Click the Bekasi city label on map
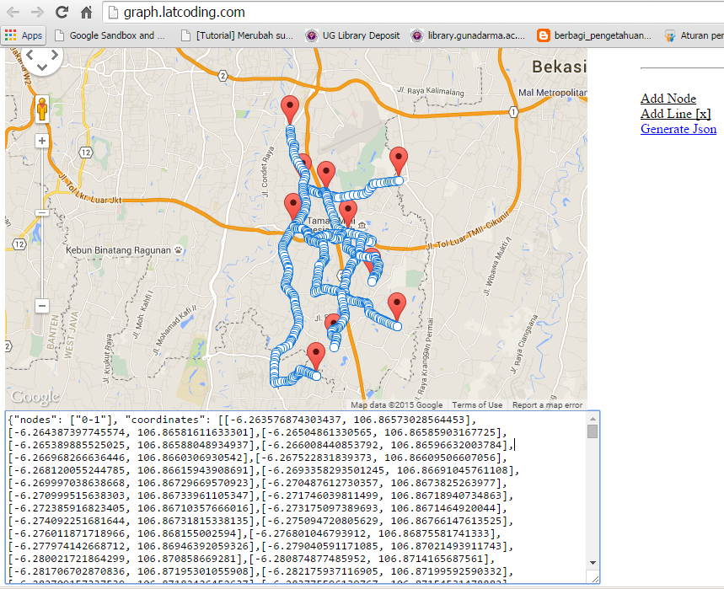Screen dimensions: 724x589 click(x=559, y=67)
